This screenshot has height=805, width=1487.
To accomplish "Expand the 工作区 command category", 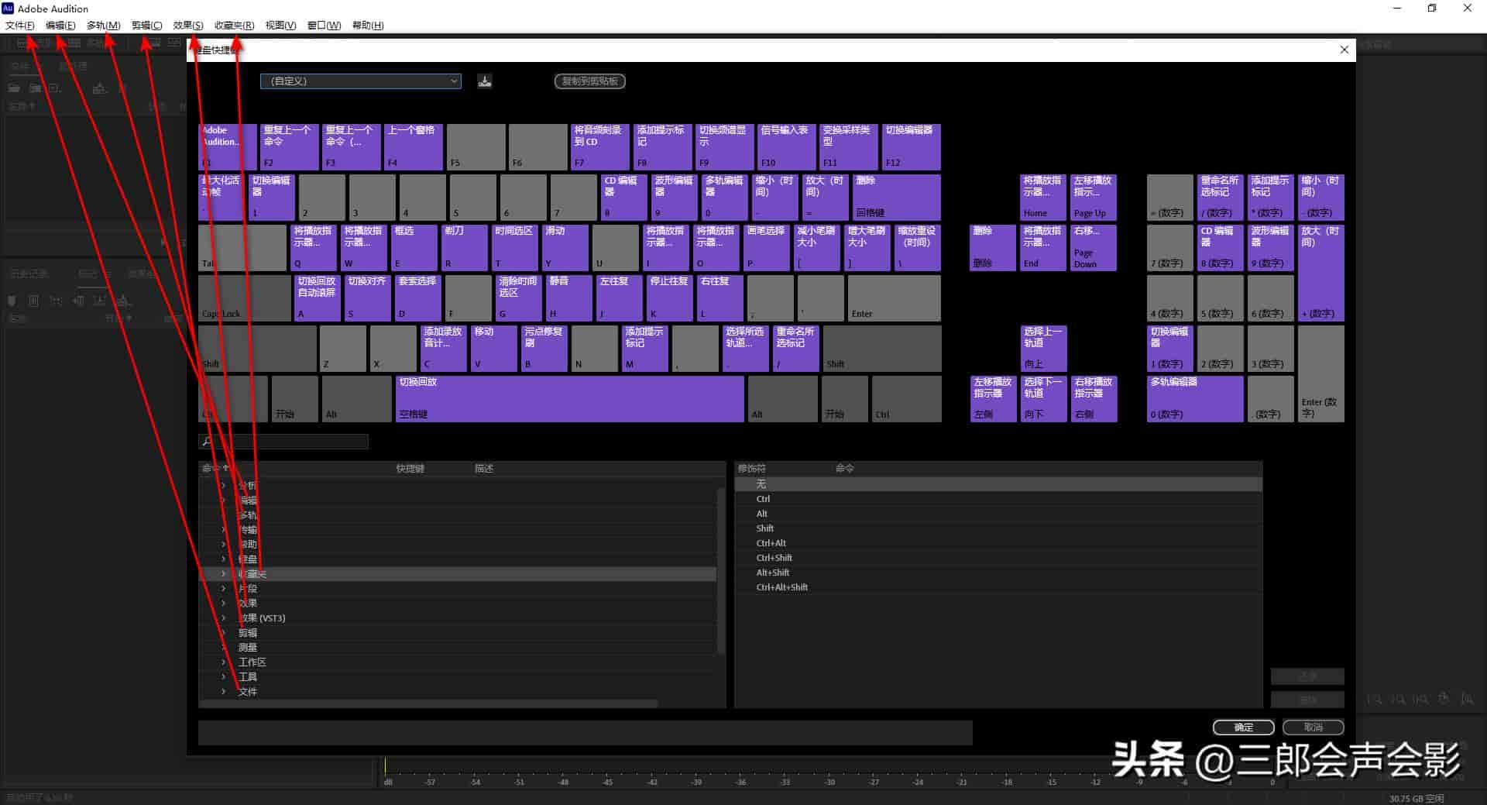I will click(x=224, y=662).
